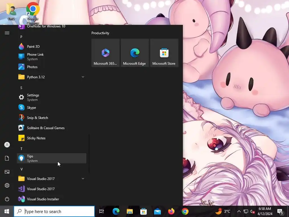Open Mail from the taskbar
The width and height of the screenshot is (289, 217).
pyautogui.click(x=157, y=211)
